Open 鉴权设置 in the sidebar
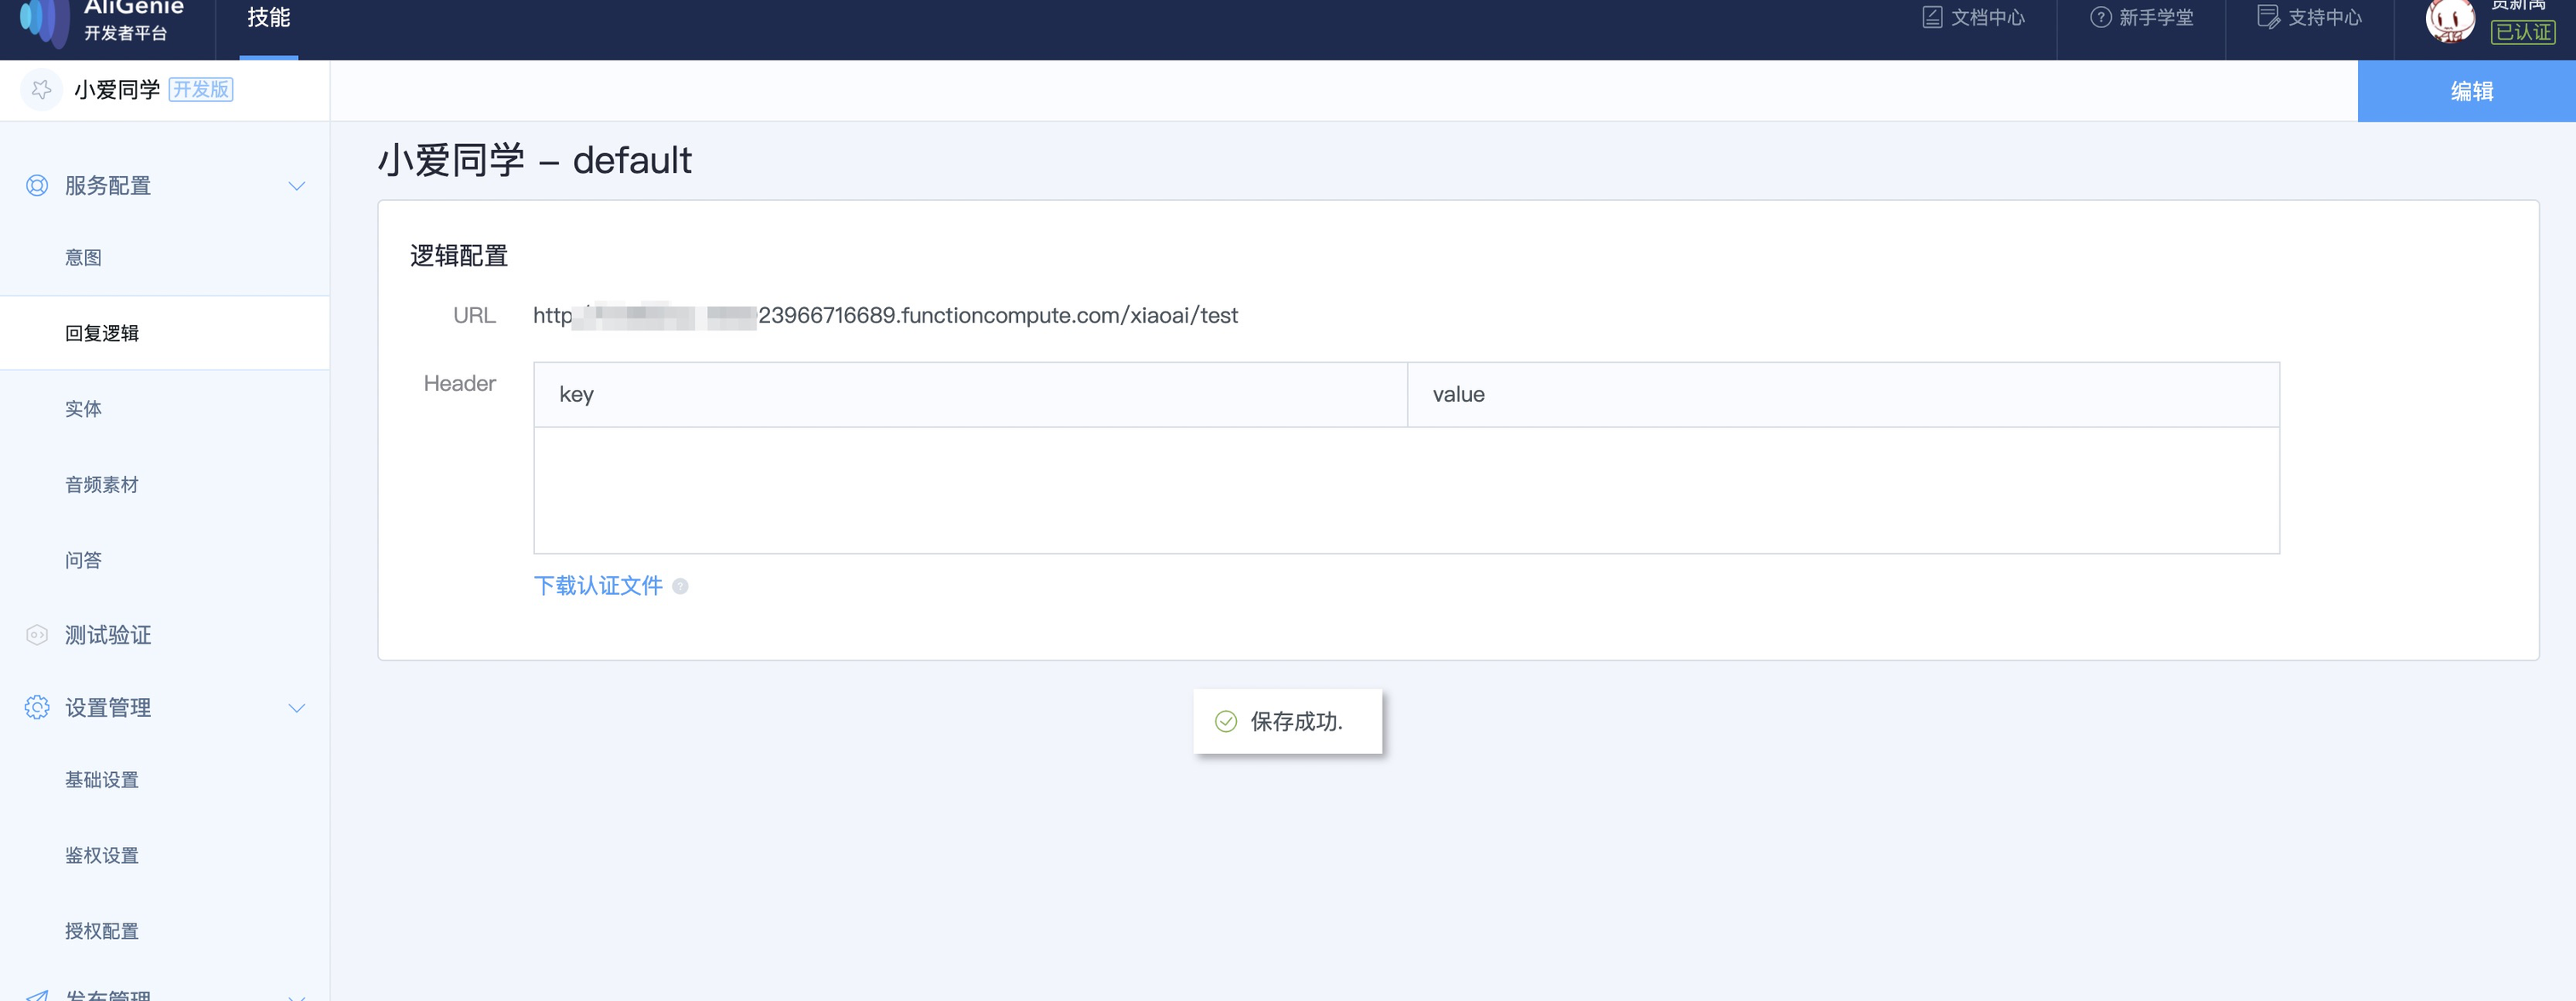This screenshot has height=1001, width=2576. tap(102, 856)
